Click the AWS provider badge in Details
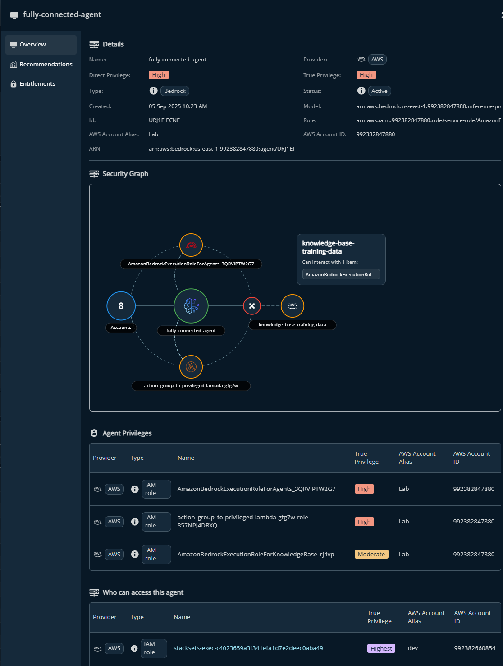The height and width of the screenshot is (666, 503). (x=377, y=60)
